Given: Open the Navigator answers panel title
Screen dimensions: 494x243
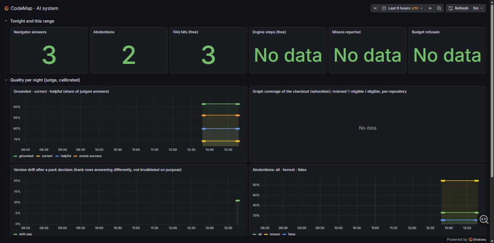Looking at the screenshot, I should (x=30, y=32).
